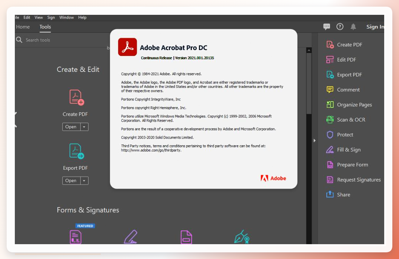Click the scrollbar up arrow
Image resolution: width=399 pixels, height=259 pixels.
309,50
